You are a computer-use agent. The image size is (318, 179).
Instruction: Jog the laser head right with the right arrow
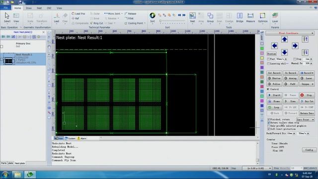pos(295,46)
